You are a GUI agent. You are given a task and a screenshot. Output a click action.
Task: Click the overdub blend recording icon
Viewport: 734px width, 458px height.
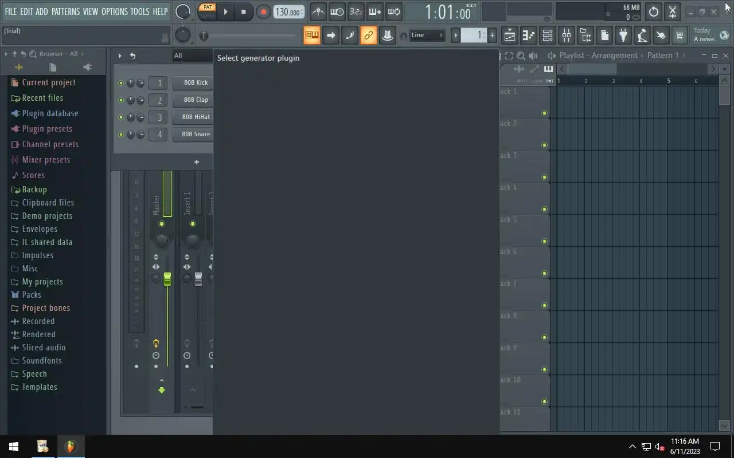(x=375, y=11)
